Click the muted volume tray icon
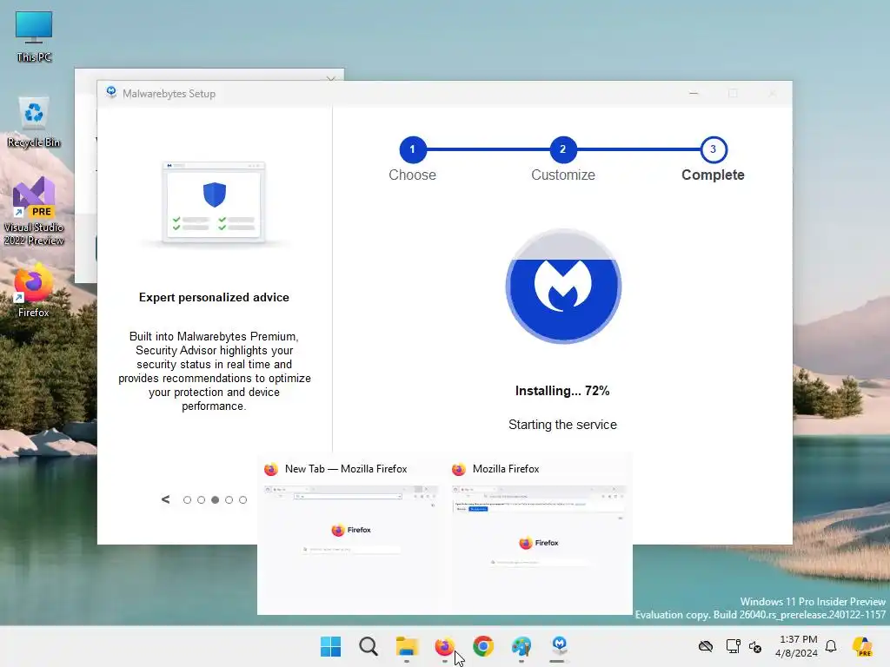The image size is (890, 667). tap(755, 646)
